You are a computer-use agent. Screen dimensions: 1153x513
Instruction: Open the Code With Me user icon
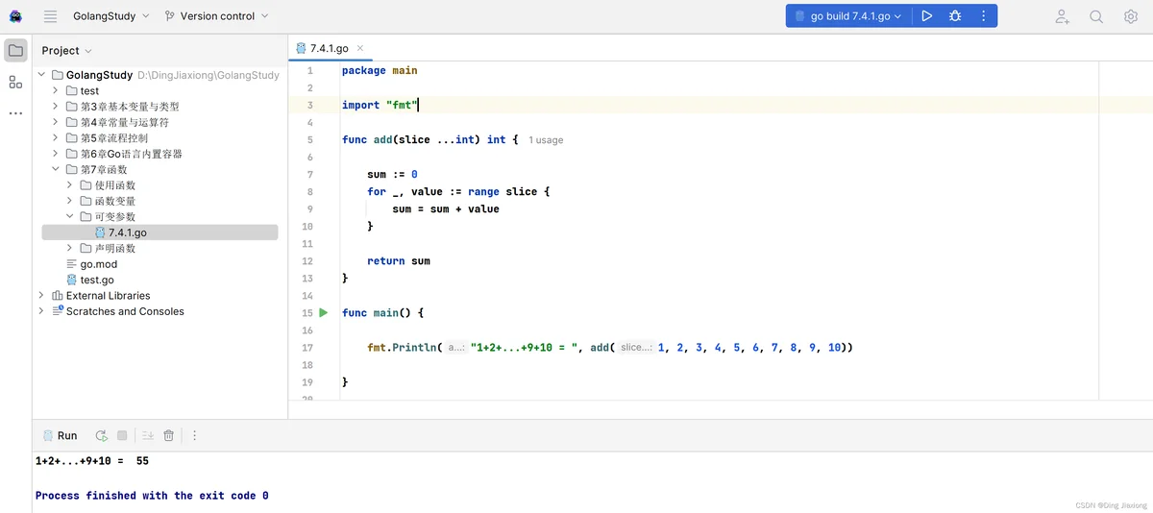point(1062,16)
